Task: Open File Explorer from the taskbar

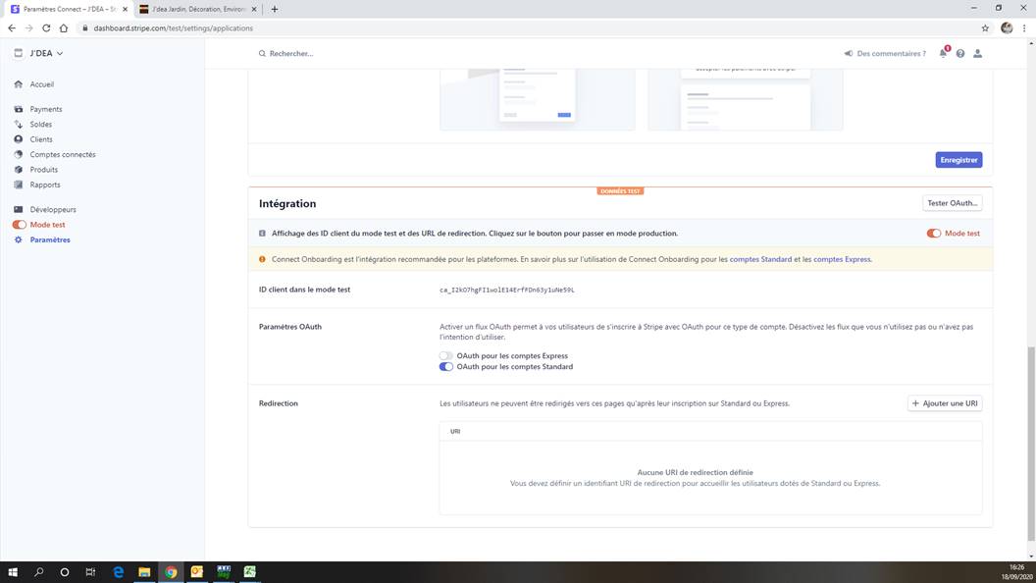Action: pyautogui.click(x=144, y=572)
